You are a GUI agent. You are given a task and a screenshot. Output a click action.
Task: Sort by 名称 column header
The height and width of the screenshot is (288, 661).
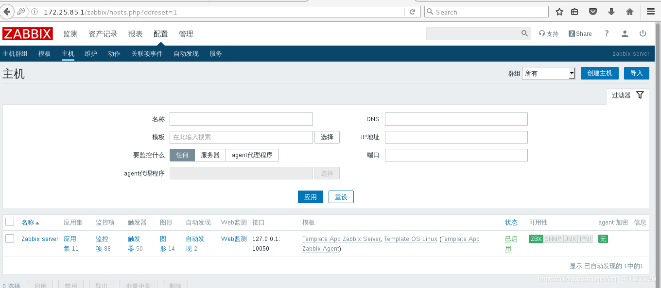[30, 223]
